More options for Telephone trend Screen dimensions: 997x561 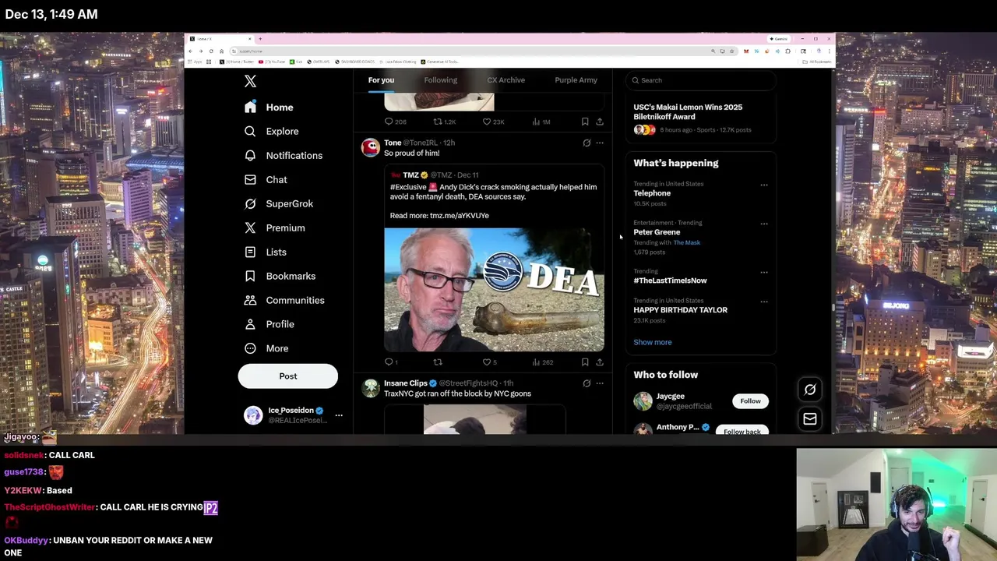click(x=764, y=185)
